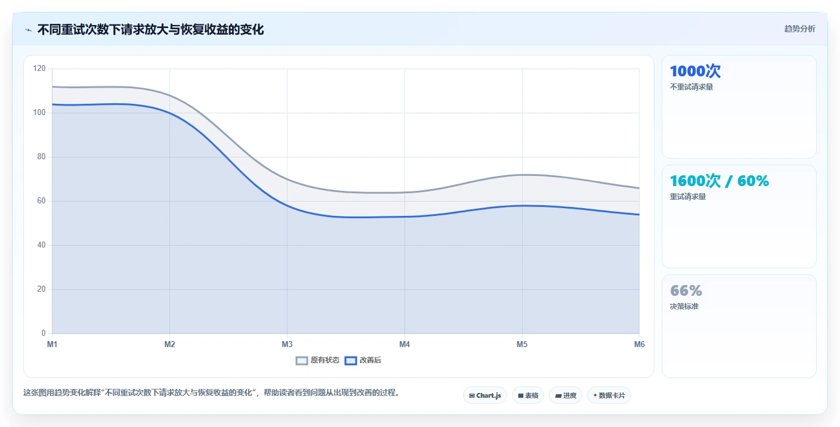840x427 pixels.
Task: Click the 进度 tag icon
Action: (558, 395)
